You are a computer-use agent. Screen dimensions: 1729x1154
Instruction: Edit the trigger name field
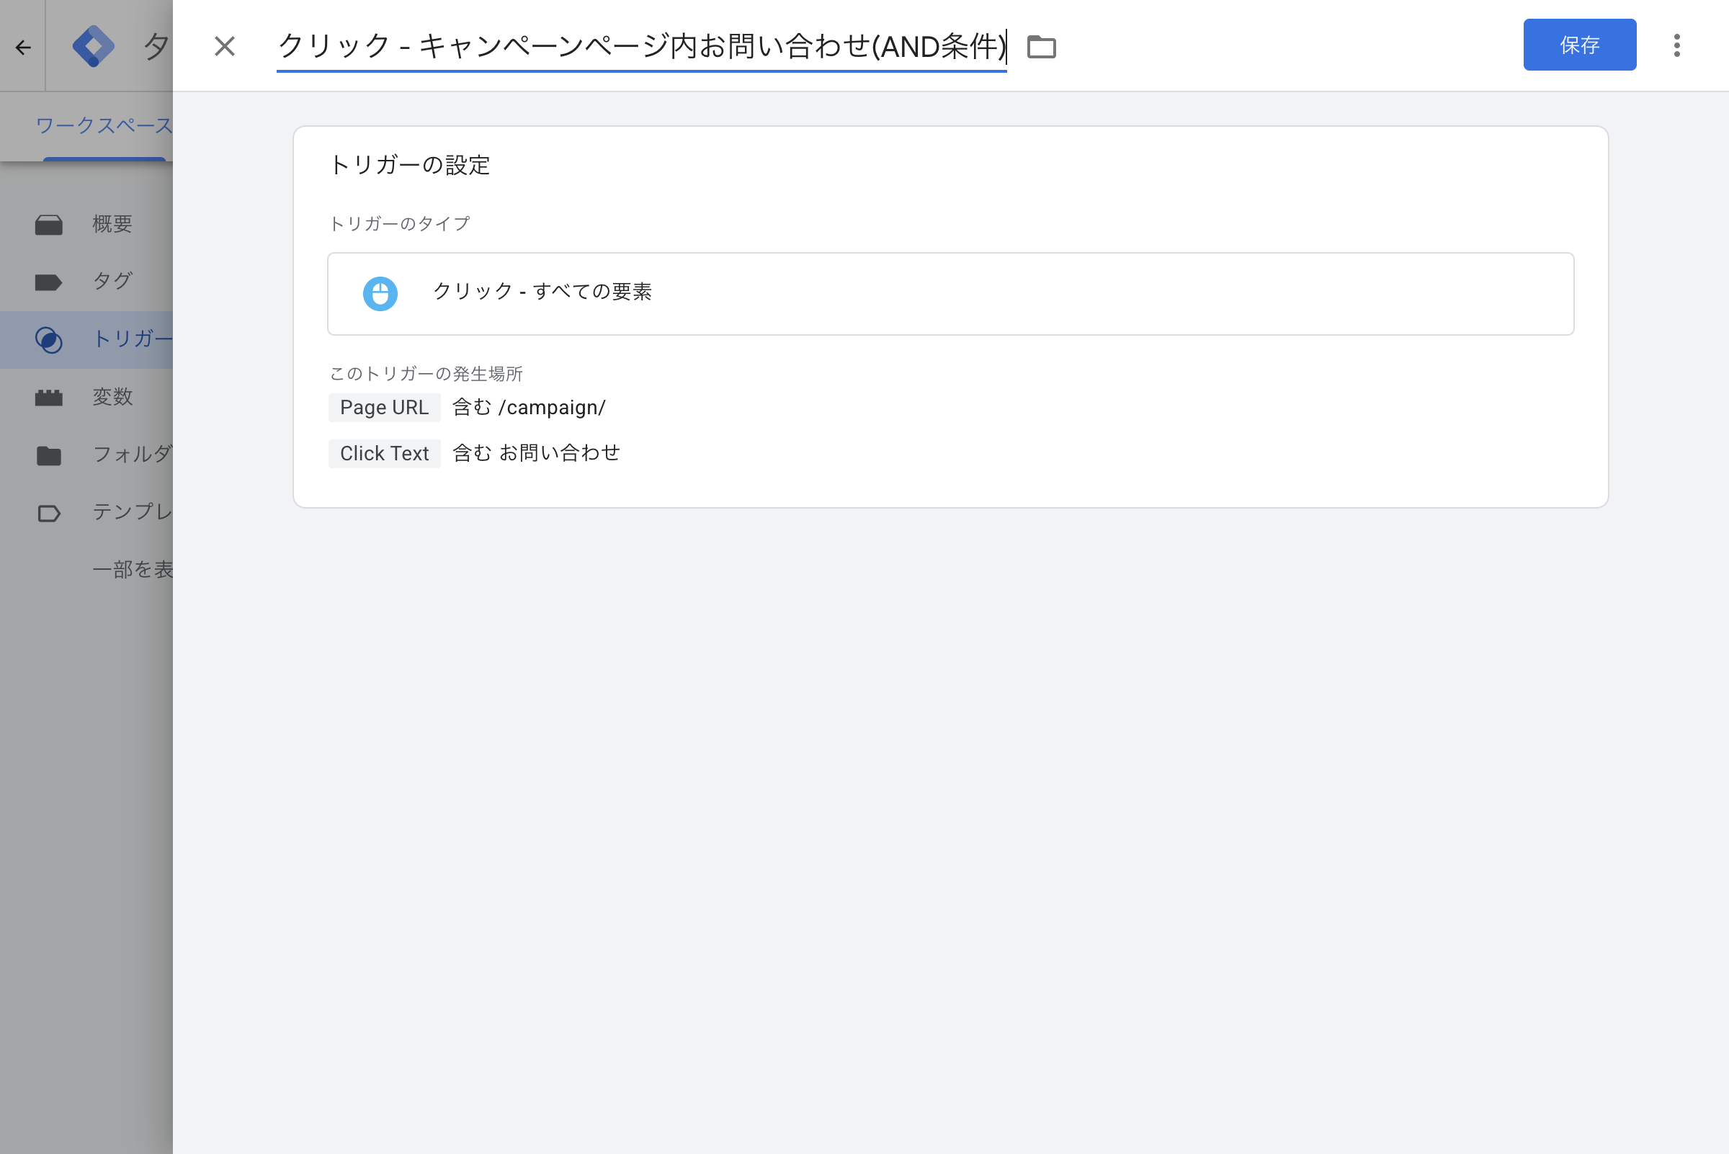[x=641, y=47]
